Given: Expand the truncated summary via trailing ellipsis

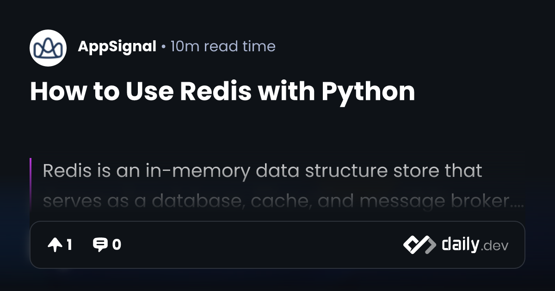Looking at the screenshot, I should point(519,205).
